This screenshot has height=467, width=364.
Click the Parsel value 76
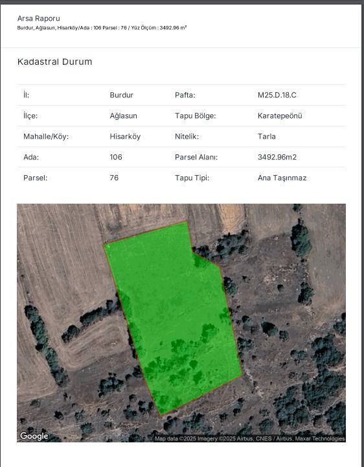tap(114, 178)
